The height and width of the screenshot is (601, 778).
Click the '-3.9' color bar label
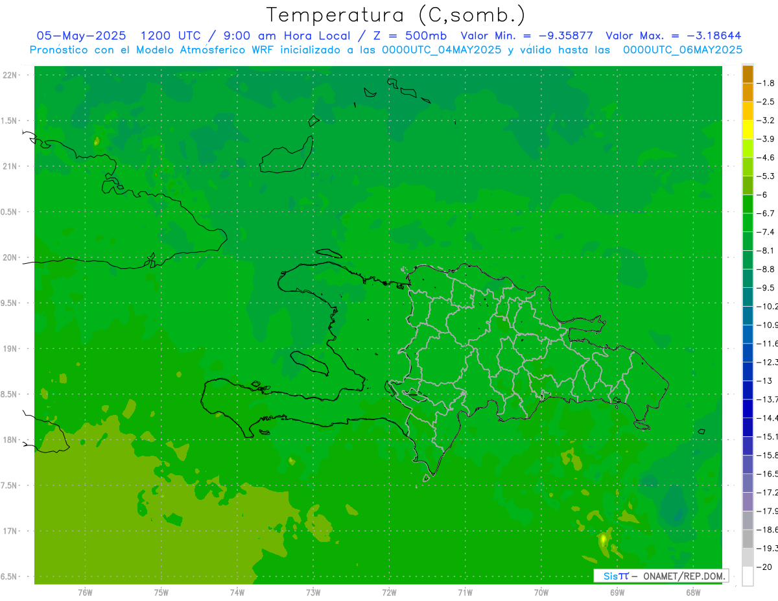click(x=767, y=139)
